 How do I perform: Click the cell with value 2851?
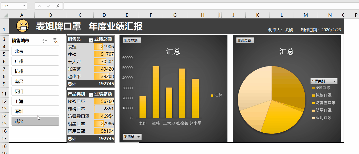point(104,109)
